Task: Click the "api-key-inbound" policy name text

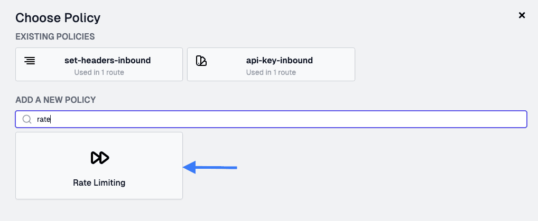Action: point(279,61)
